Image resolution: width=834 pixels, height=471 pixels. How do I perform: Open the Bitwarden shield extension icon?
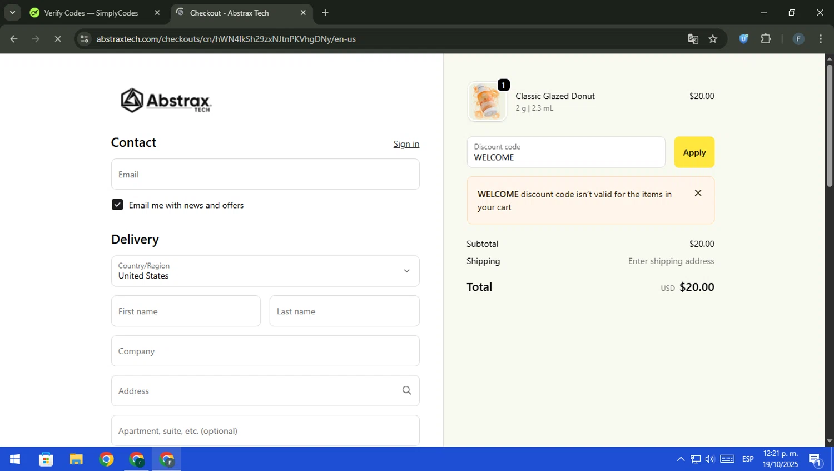click(x=743, y=39)
